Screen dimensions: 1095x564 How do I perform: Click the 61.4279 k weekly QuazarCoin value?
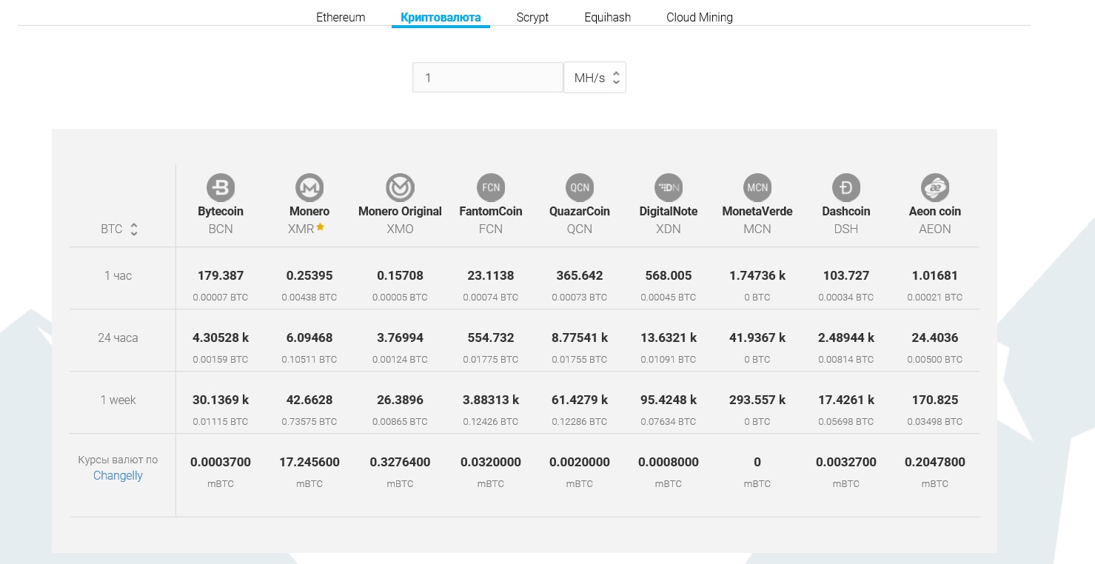(580, 400)
